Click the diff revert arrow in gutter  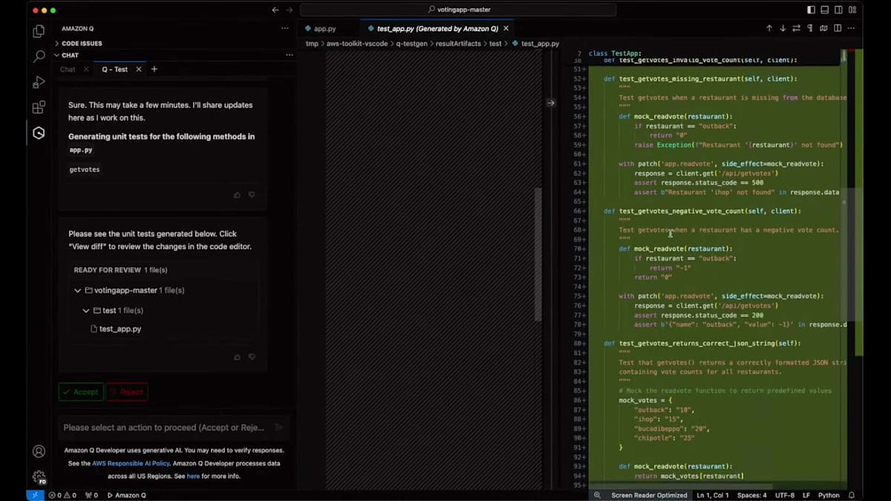[551, 103]
